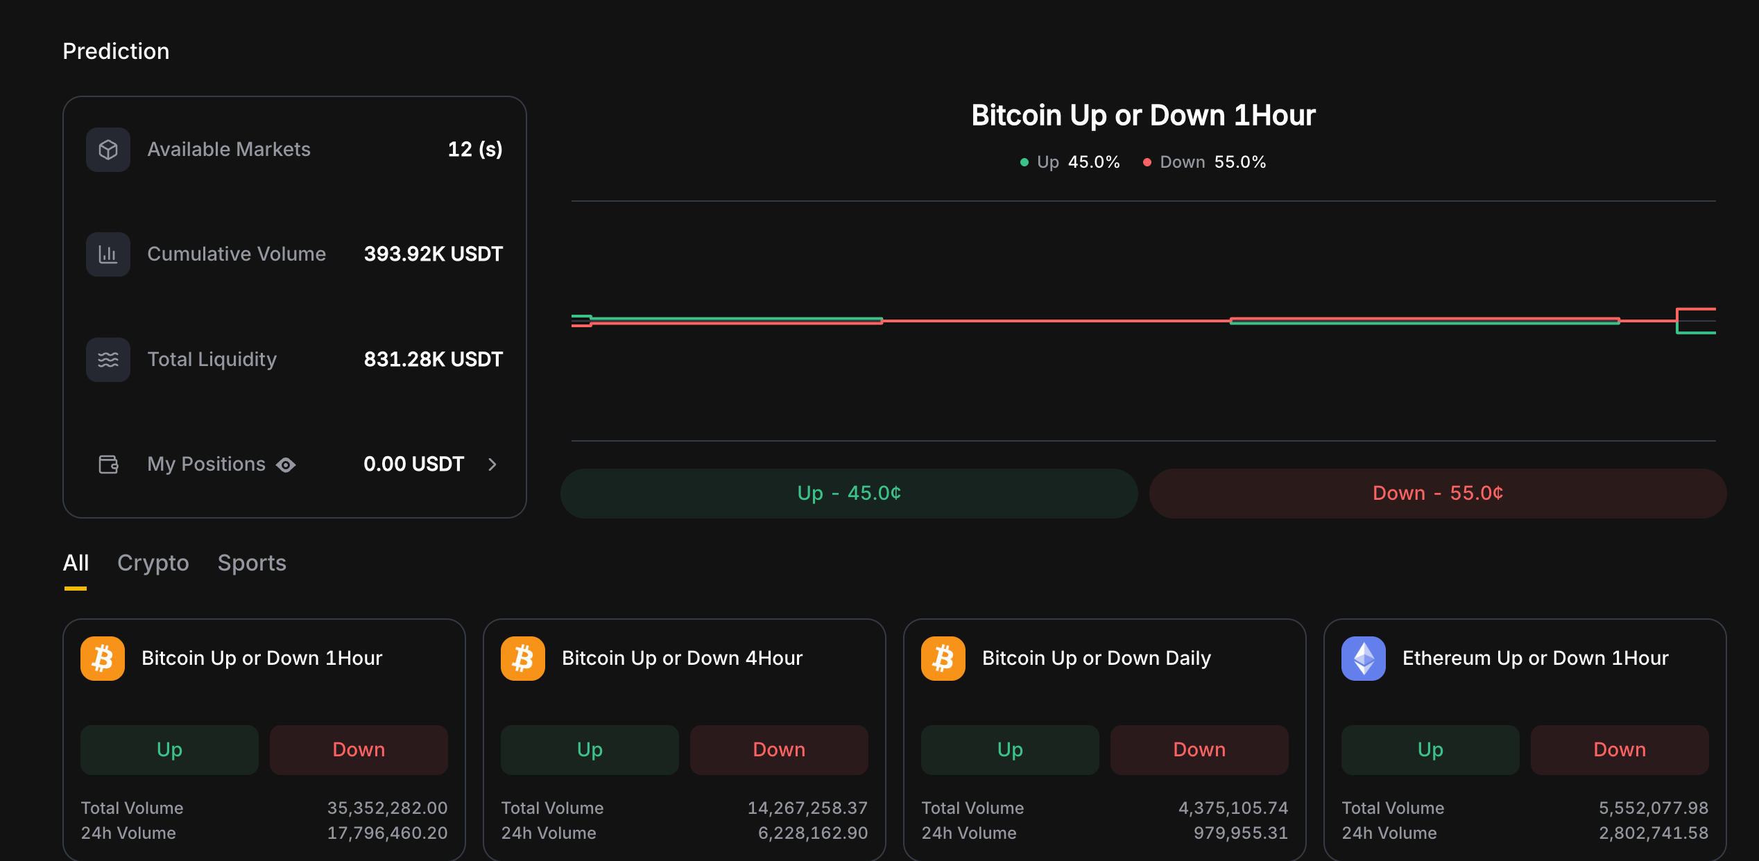The width and height of the screenshot is (1759, 861).
Task: Click the 12 (s) available markets value
Action: point(475,149)
